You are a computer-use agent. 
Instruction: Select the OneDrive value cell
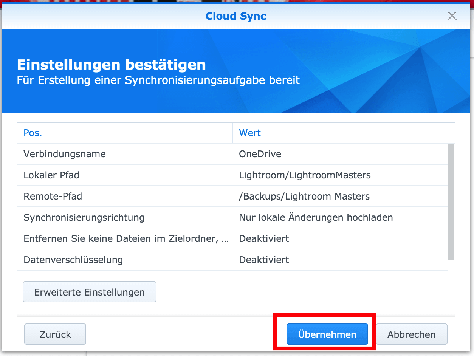[260, 154]
